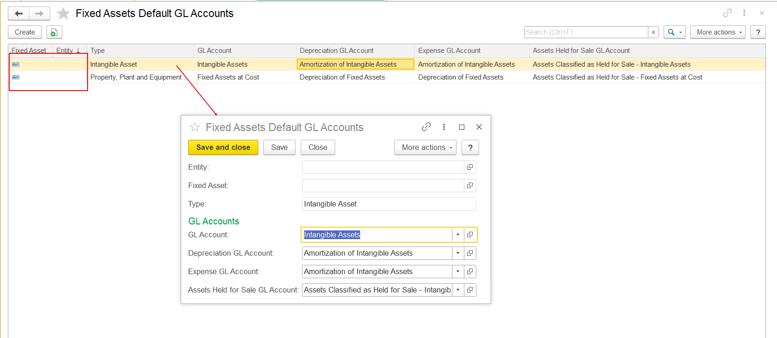Open the Depreciation GL Account open-record icon
This screenshot has width=777, height=338.
click(470, 253)
